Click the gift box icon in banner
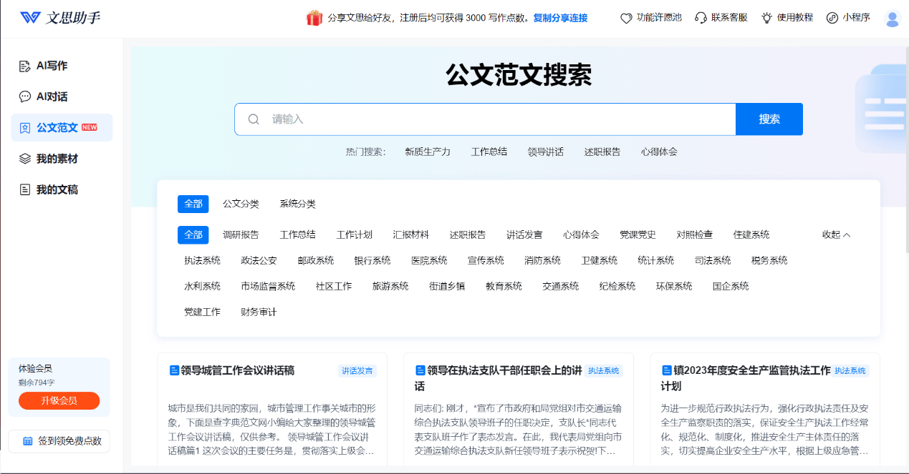The image size is (909, 474). pyautogui.click(x=314, y=18)
